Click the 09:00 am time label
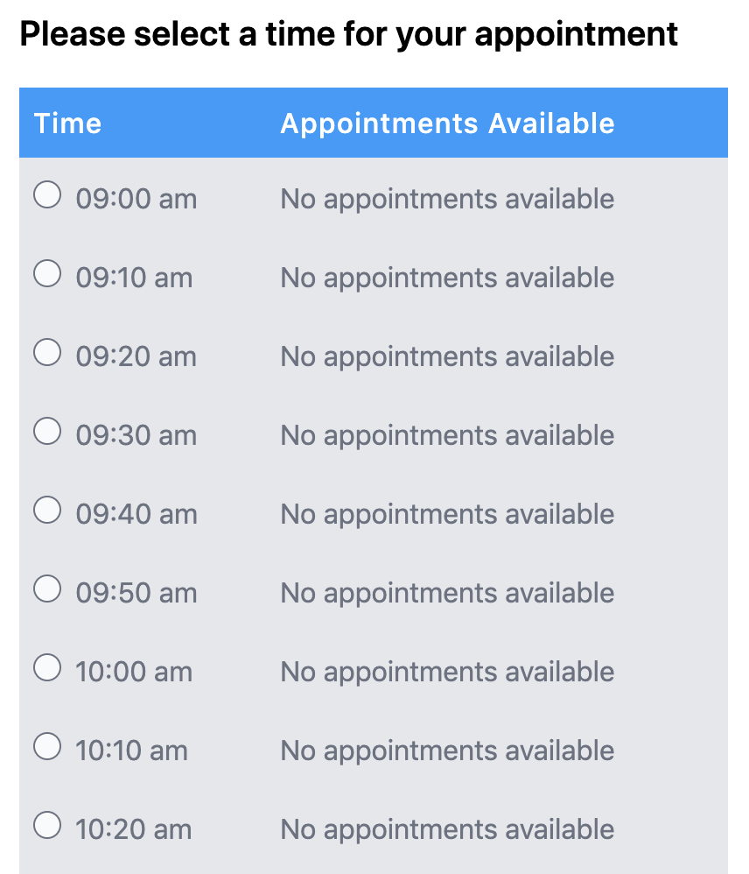Image resolution: width=749 pixels, height=874 pixels. [136, 199]
